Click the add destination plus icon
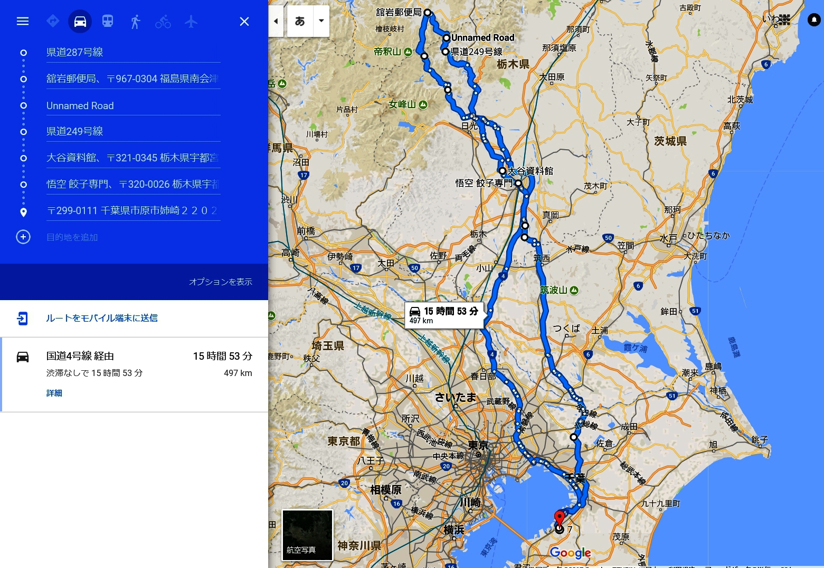The height and width of the screenshot is (568, 824). coord(23,237)
